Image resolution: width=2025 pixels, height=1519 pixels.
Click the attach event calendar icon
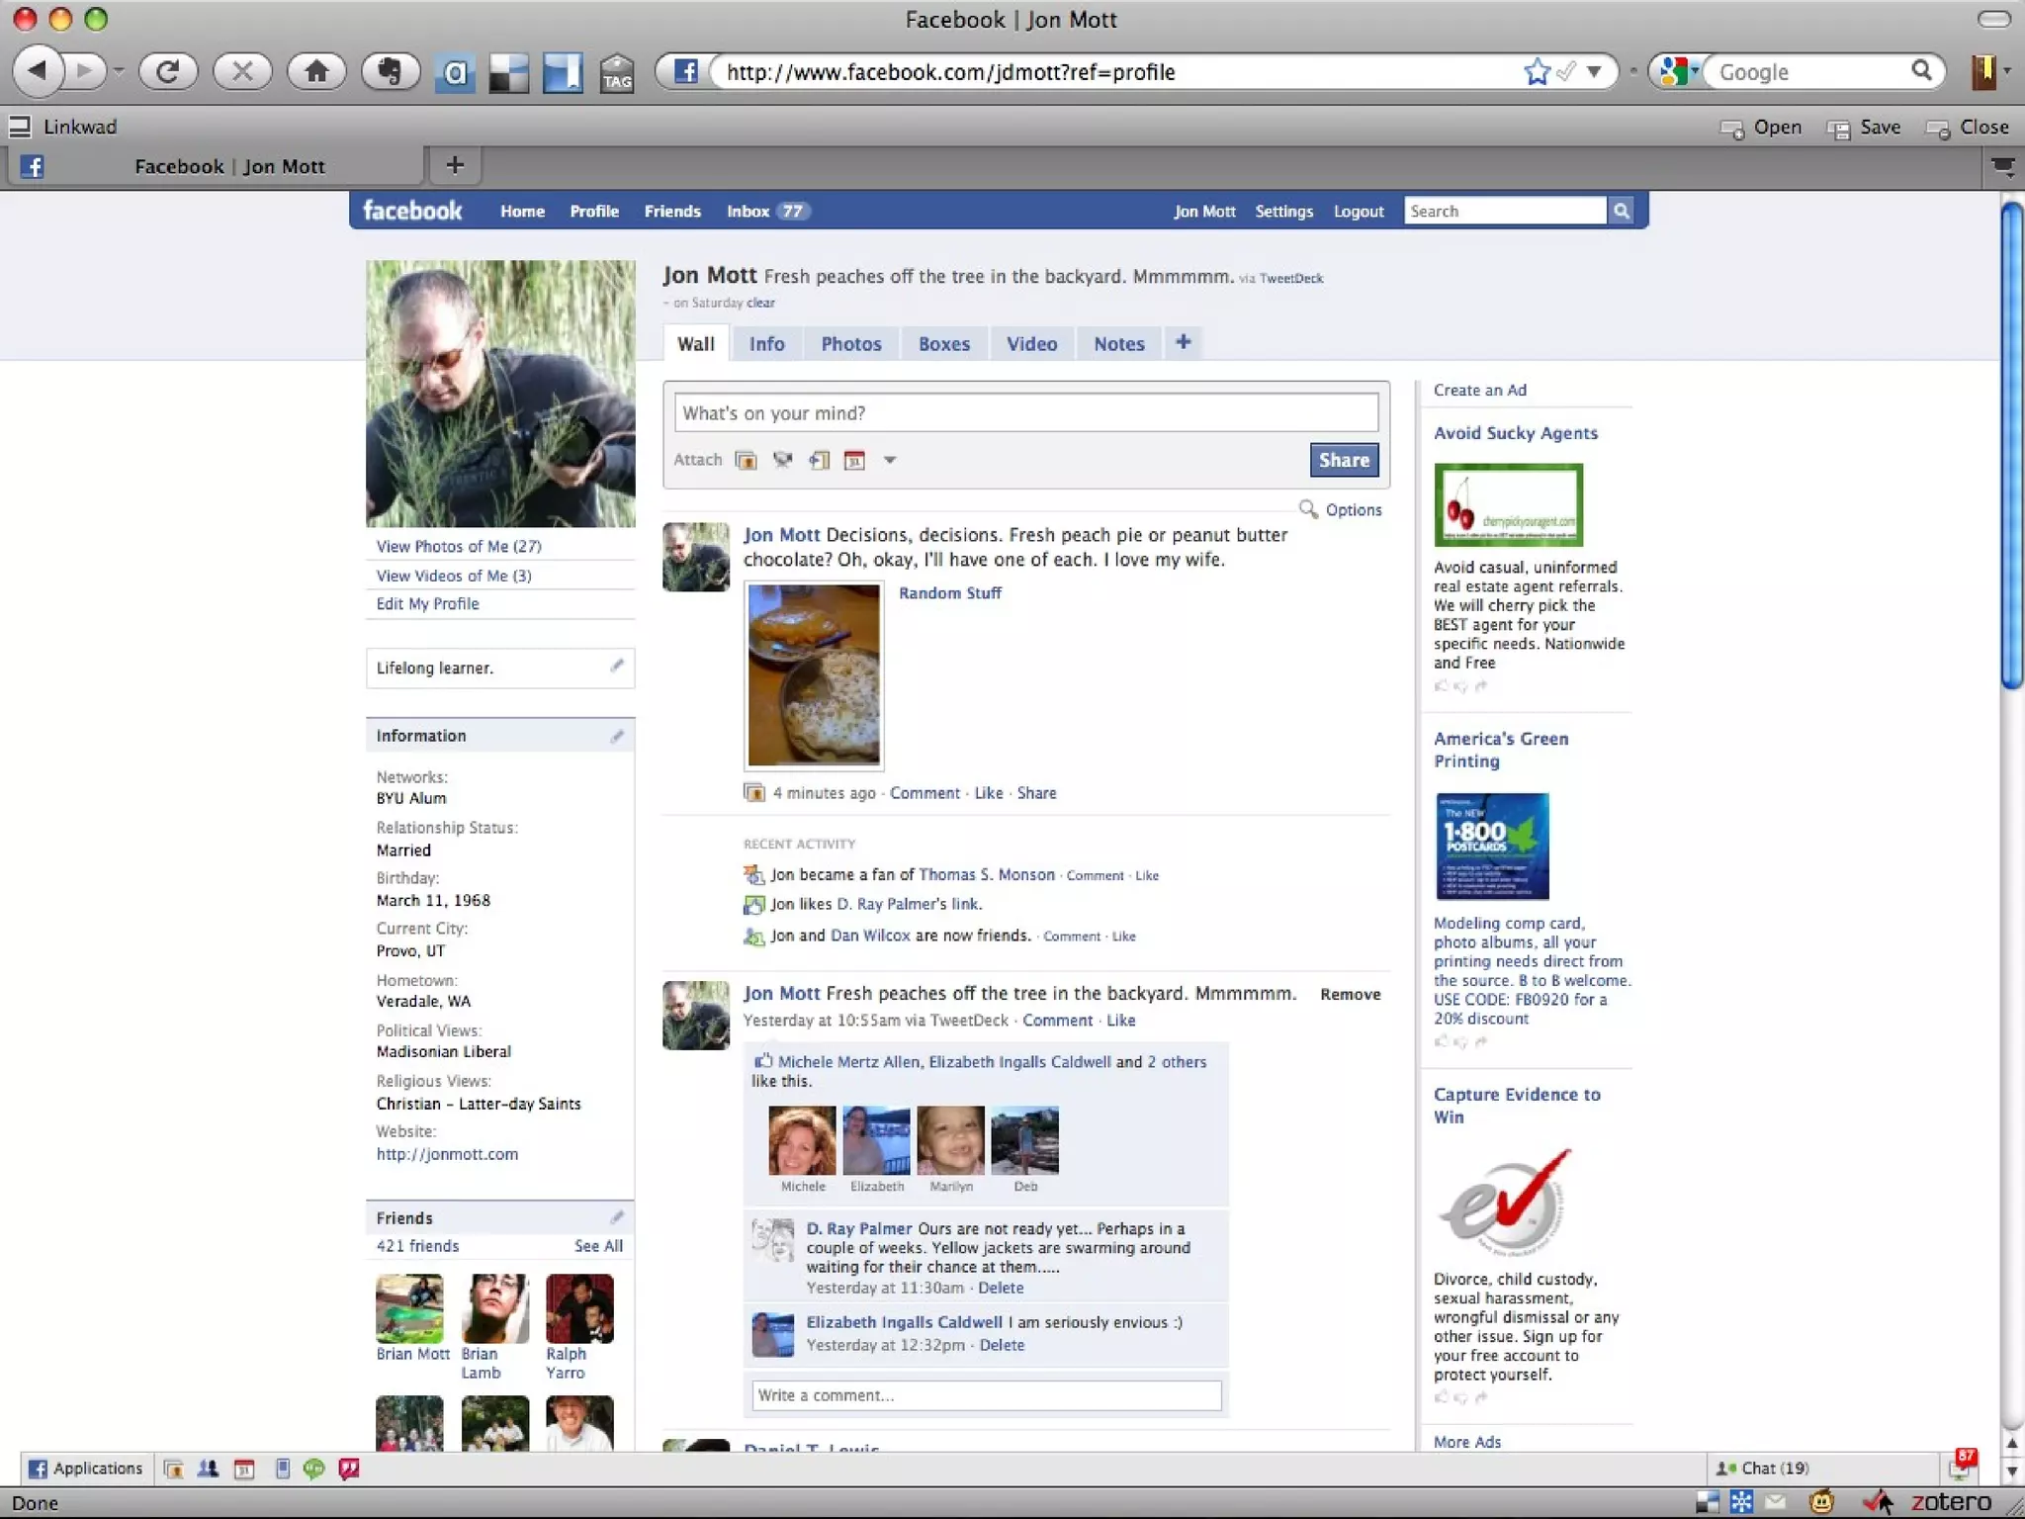coord(854,460)
